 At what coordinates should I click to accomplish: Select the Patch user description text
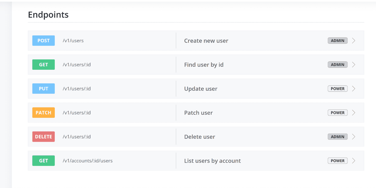click(x=198, y=113)
